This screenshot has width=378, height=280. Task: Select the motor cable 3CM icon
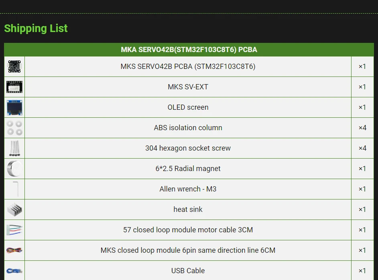(x=14, y=230)
